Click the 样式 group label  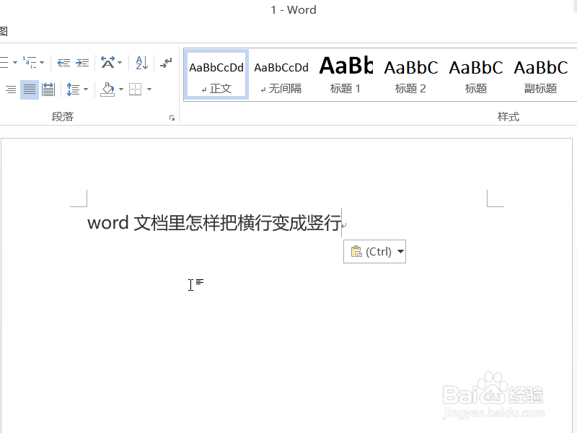pos(508,117)
